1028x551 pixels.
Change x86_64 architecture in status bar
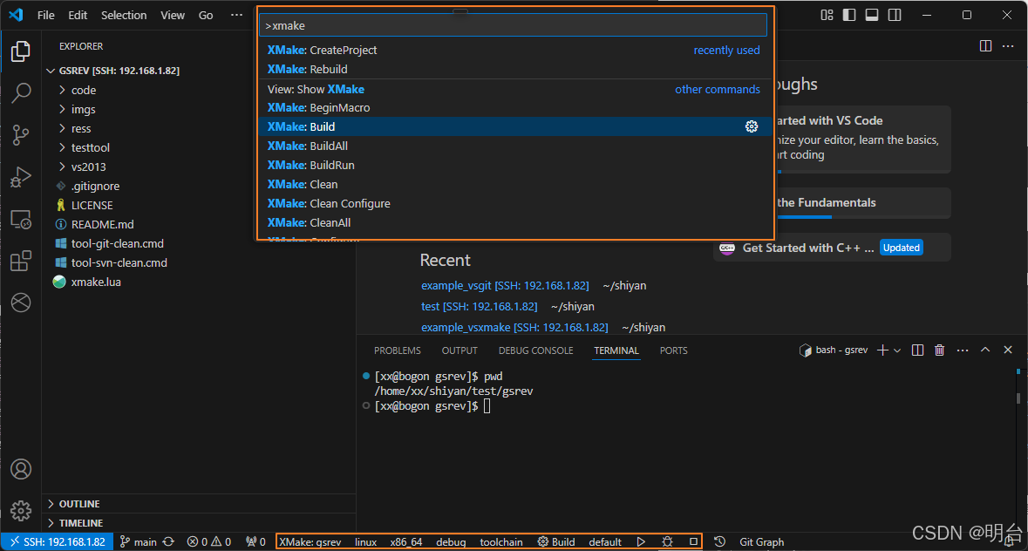click(x=405, y=541)
